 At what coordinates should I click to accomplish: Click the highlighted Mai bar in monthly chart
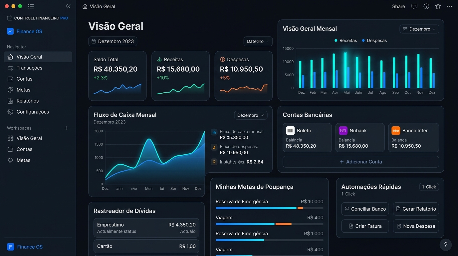tap(345, 70)
